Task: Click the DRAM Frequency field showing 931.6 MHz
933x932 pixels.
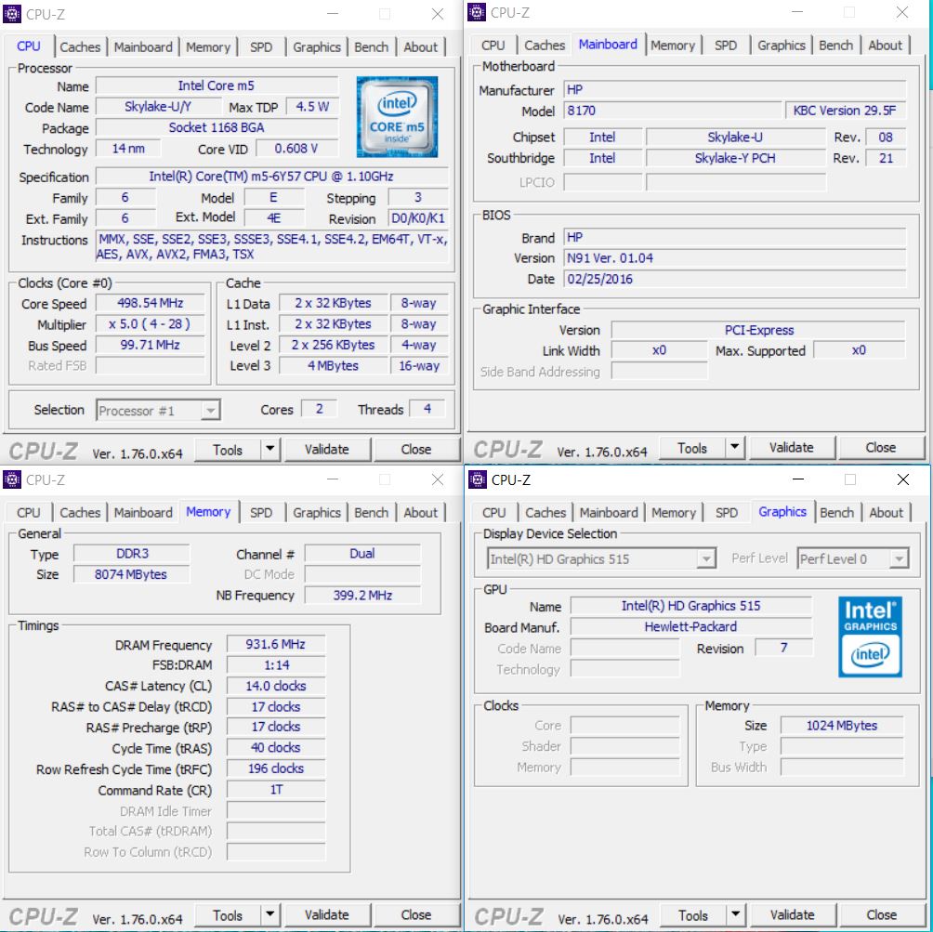Action: (276, 644)
